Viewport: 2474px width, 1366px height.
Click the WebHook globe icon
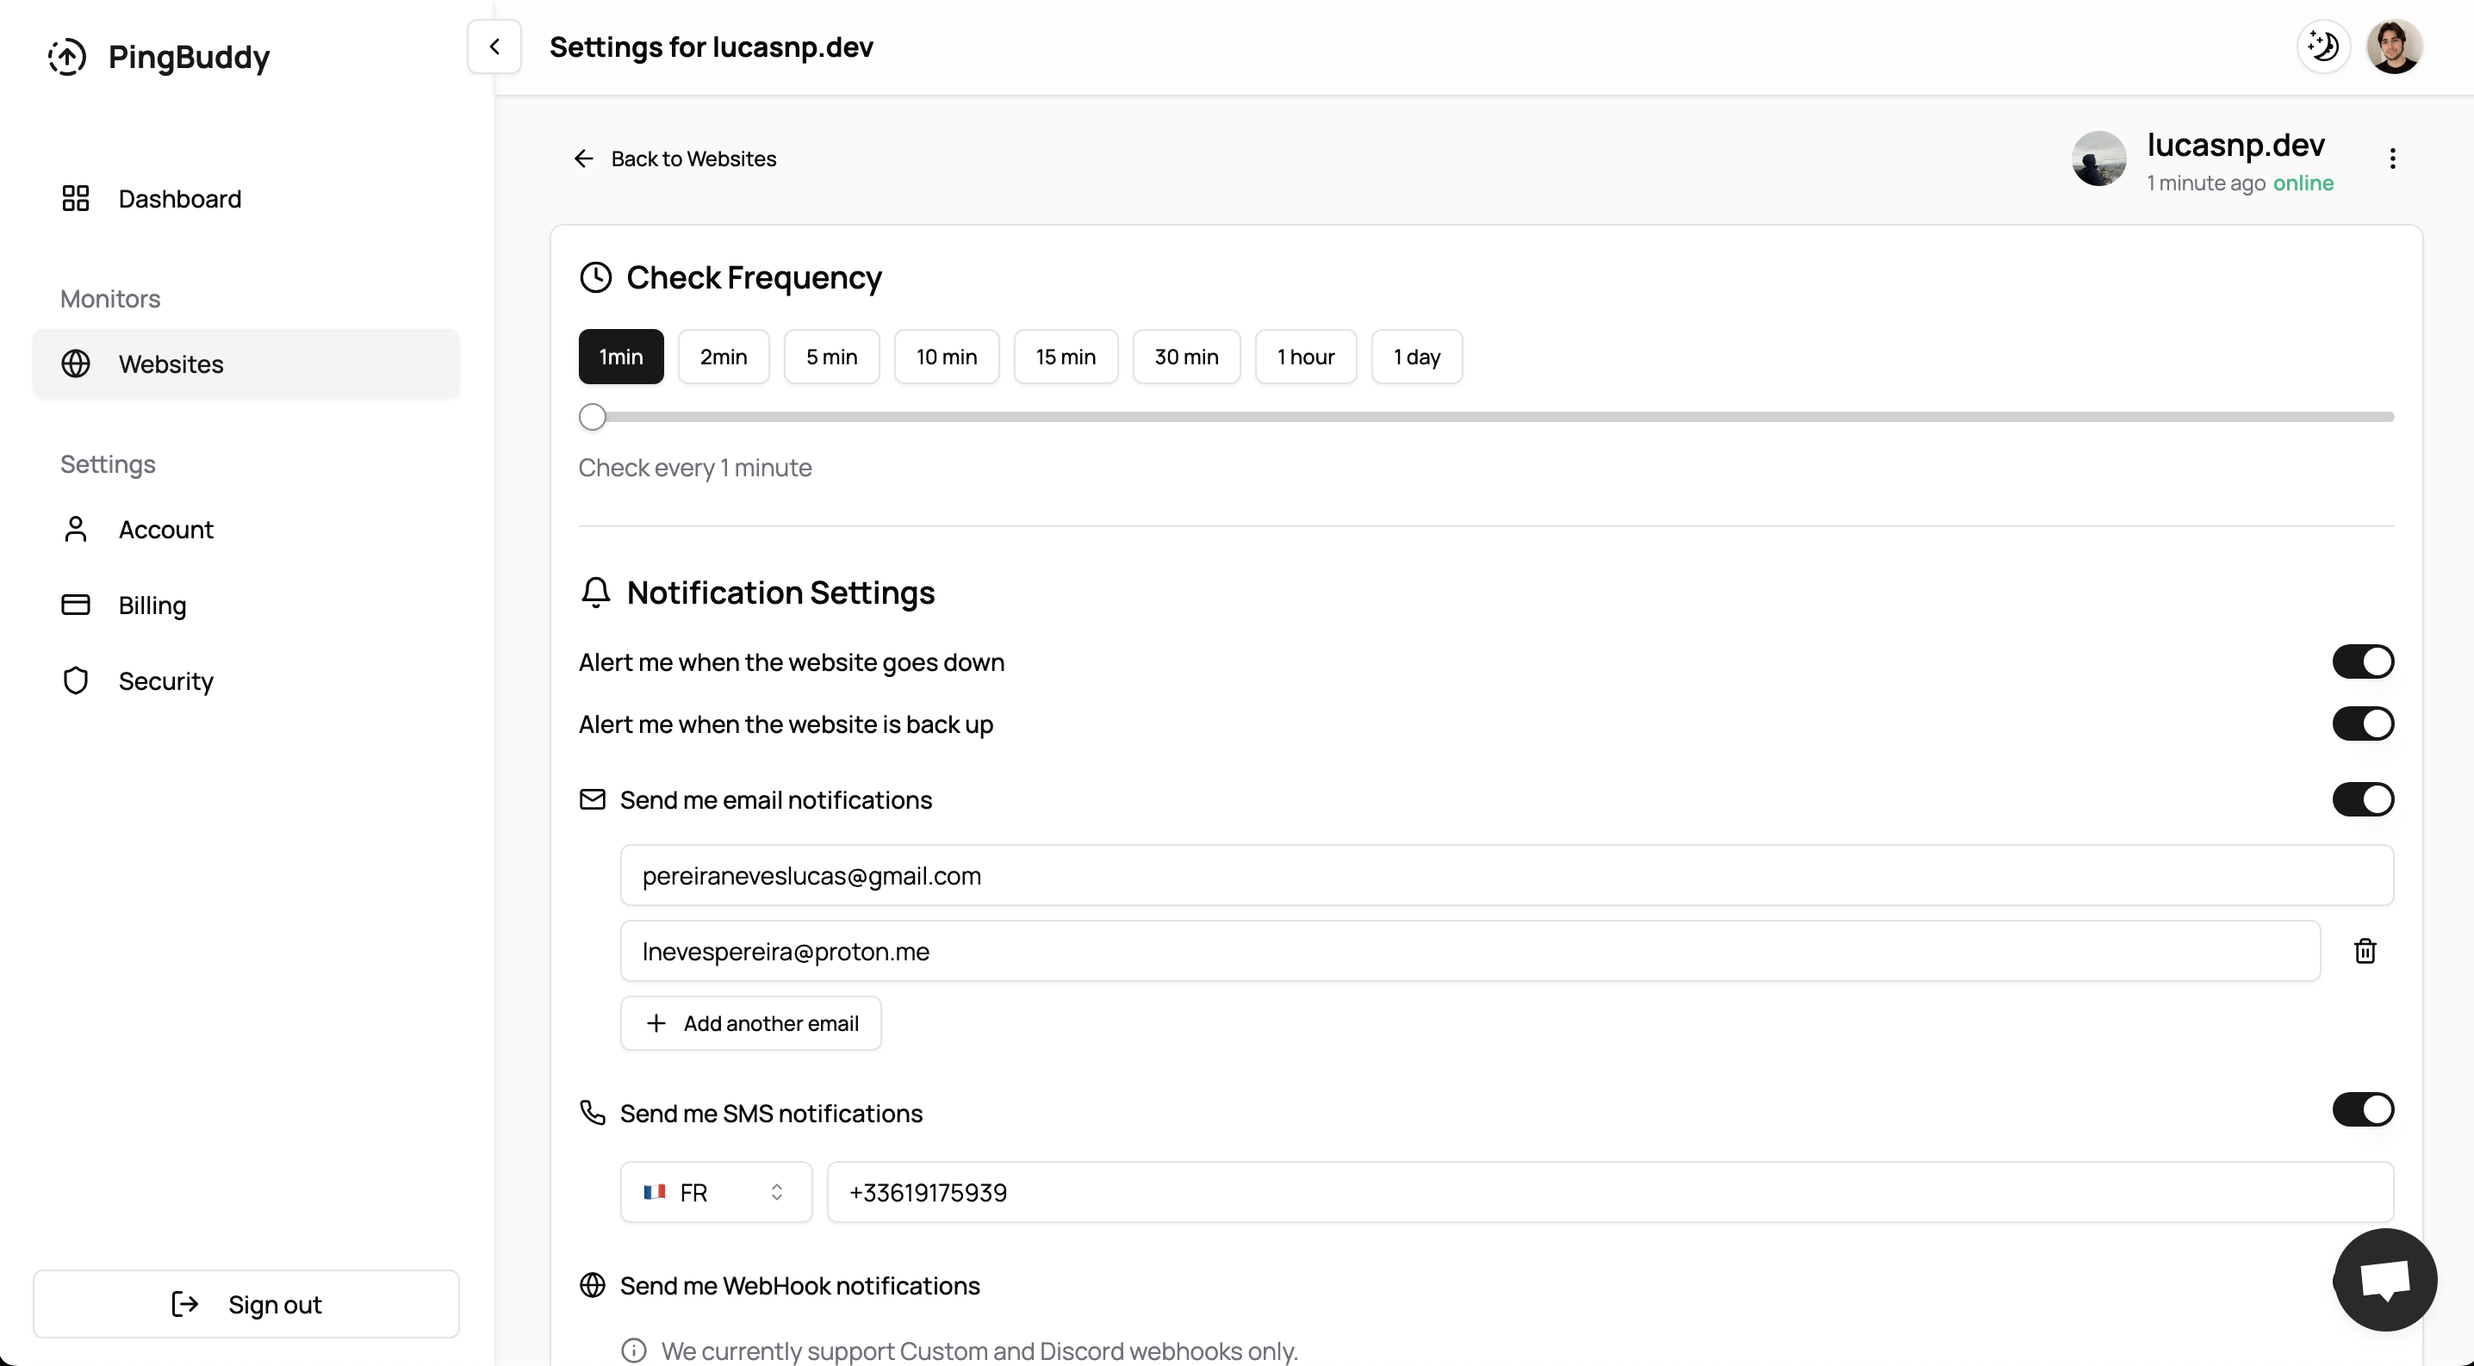[x=593, y=1284]
